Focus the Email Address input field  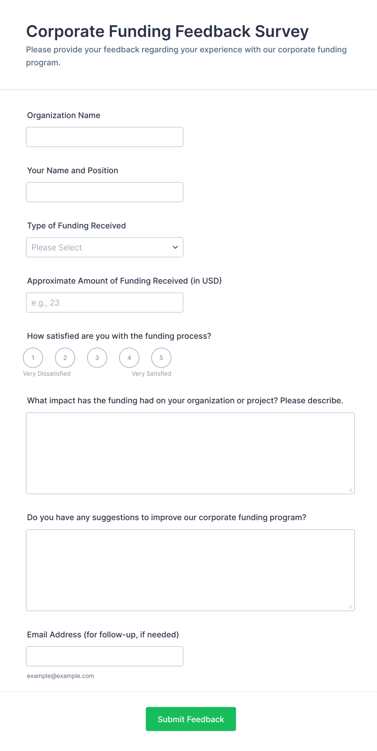tap(105, 656)
